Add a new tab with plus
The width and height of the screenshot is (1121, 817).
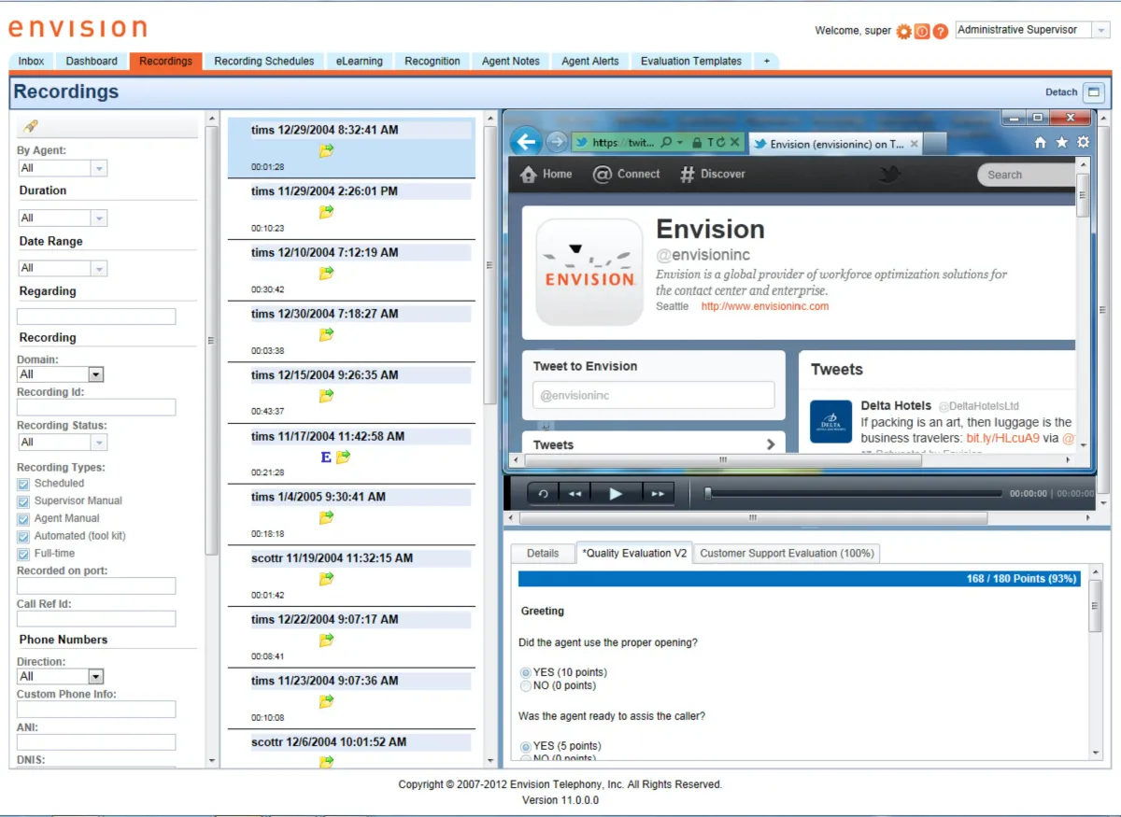pyautogui.click(x=767, y=62)
